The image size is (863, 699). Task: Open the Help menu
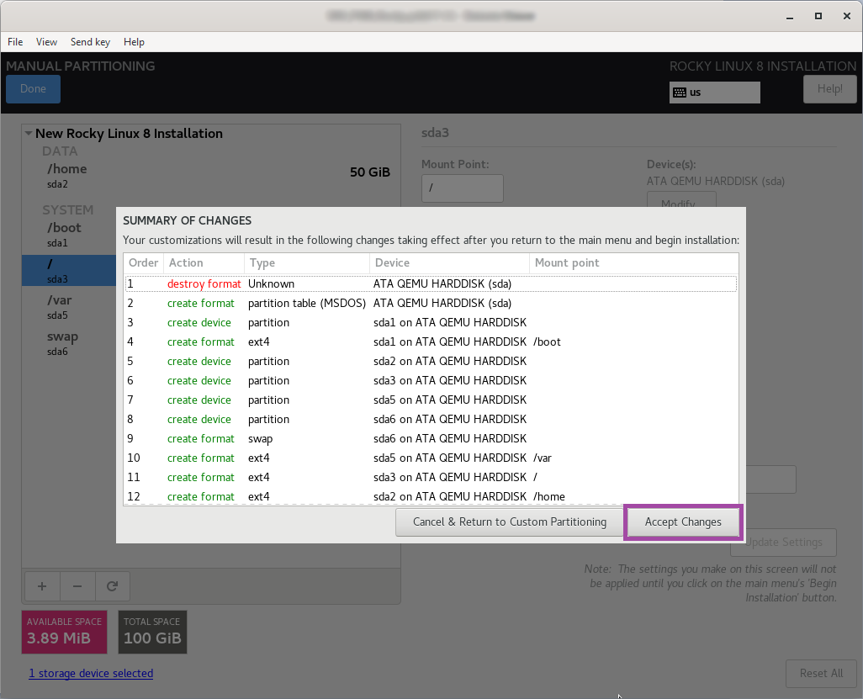pyautogui.click(x=134, y=42)
